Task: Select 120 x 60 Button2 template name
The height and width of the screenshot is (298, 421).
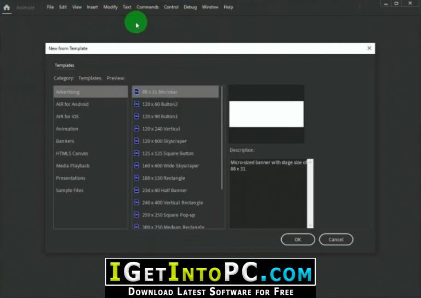Action: click(160, 104)
